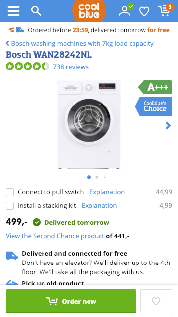Tick the Install a stacking kit checkbox
Screen dimensions: 178x317
pos(10,206)
